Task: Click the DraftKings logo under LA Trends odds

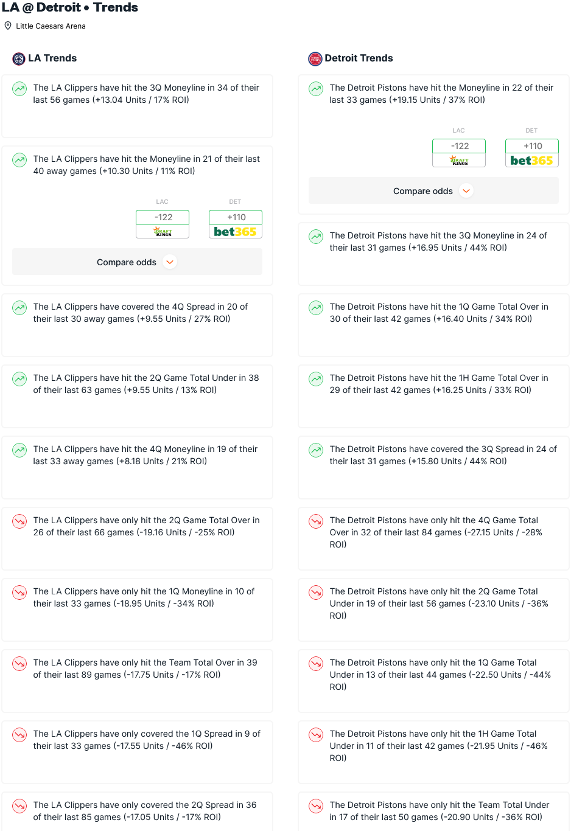Action: tap(163, 232)
